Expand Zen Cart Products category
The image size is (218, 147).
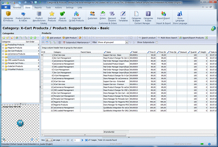coord(3,51)
